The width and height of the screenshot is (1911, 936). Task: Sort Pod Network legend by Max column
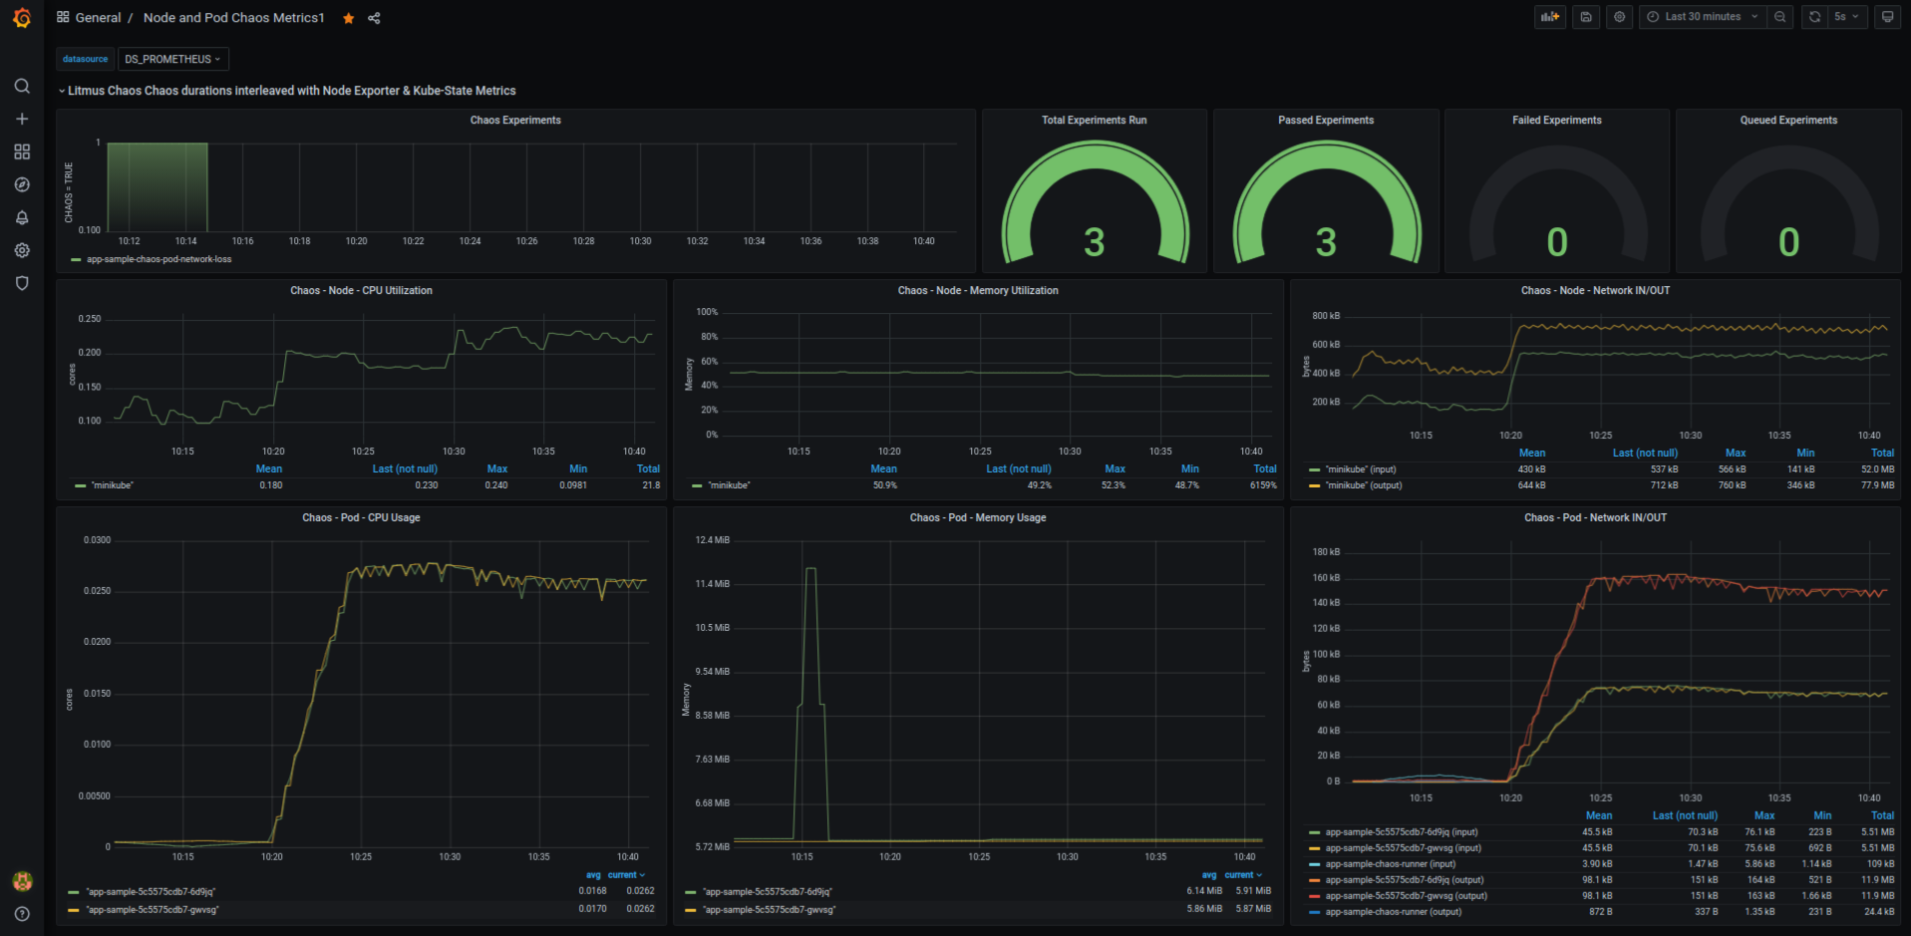(1764, 815)
